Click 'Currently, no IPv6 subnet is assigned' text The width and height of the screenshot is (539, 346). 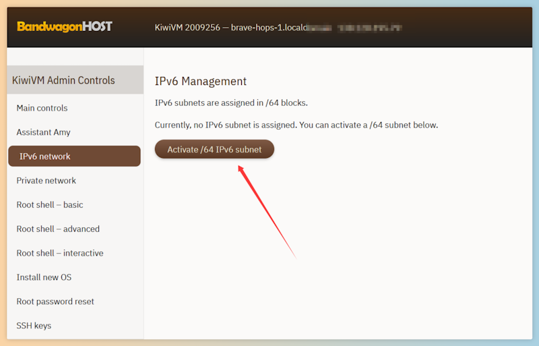click(x=226, y=125)
